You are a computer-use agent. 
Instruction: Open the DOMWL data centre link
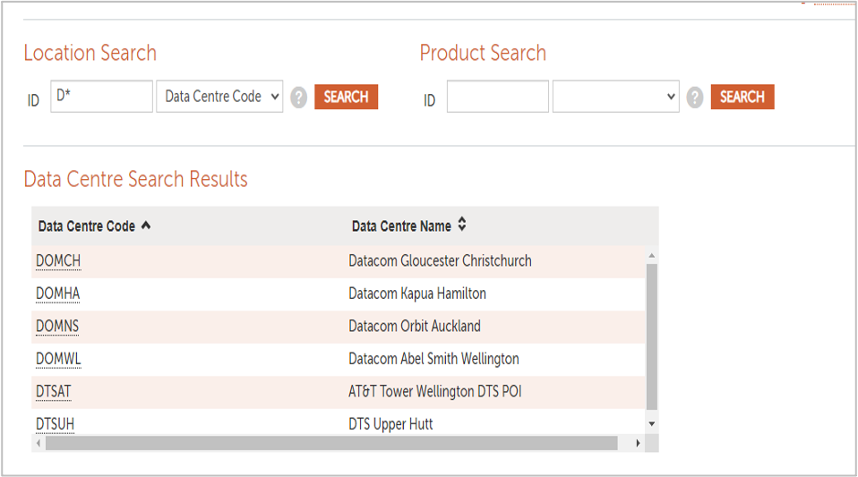pyautogui.click(x=58, y=360)
